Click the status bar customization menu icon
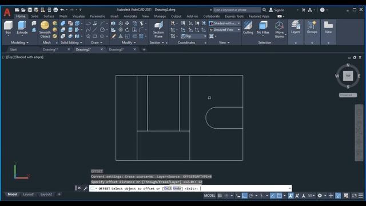Screen dimensions: 366x206 pyautogui.click(x=361, y=196)
